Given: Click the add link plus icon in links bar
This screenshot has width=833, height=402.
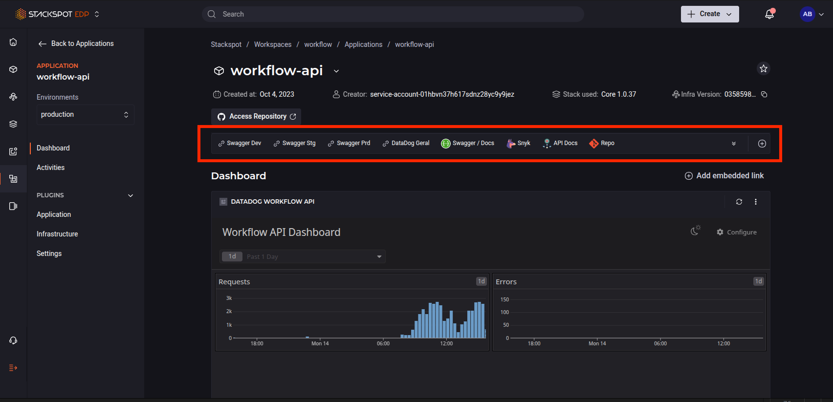Looking at the screenshot, I should 762,144.
